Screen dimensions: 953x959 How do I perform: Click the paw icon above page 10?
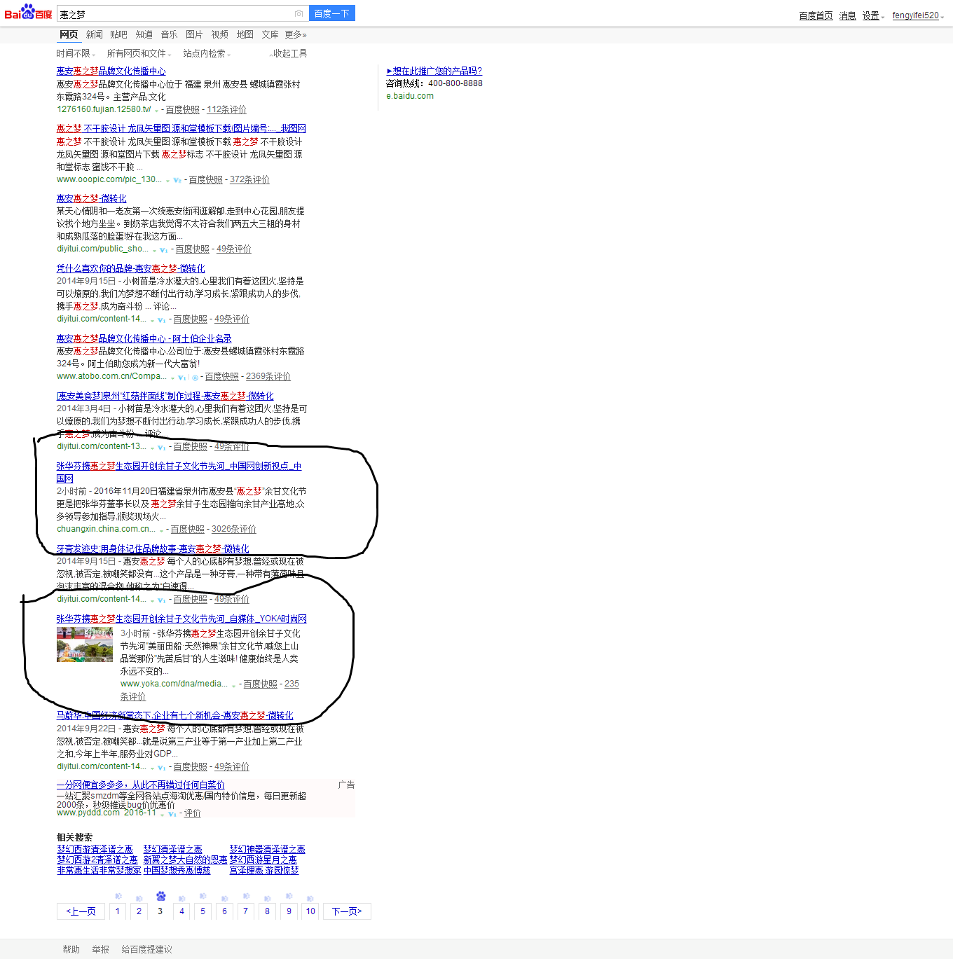(x=310, y=898)
